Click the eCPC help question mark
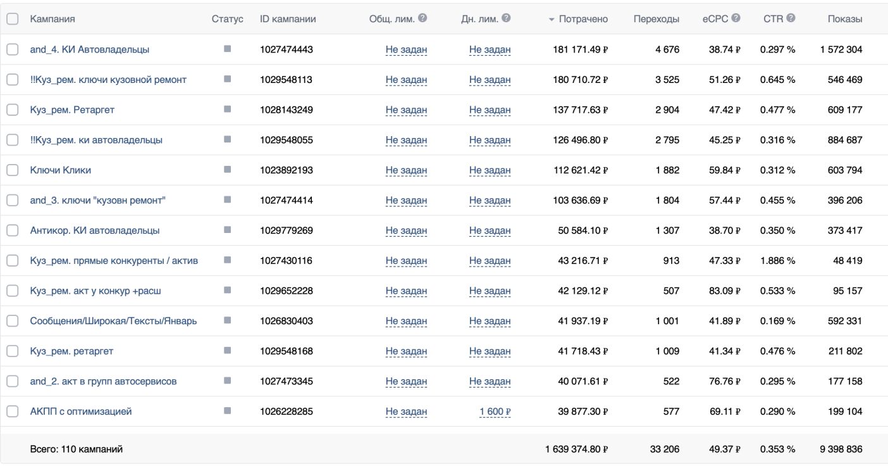The width and height of the screenshot is (888, 466). click(736, 19)
